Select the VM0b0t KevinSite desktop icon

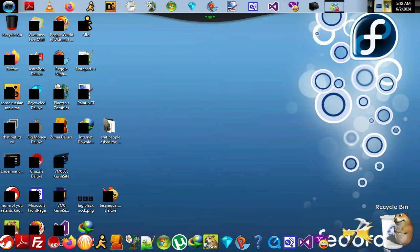click(x=61, y=165)
